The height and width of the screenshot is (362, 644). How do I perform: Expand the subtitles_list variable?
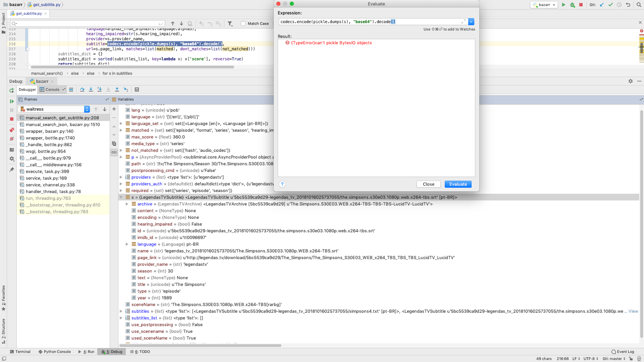pos(121,318)
